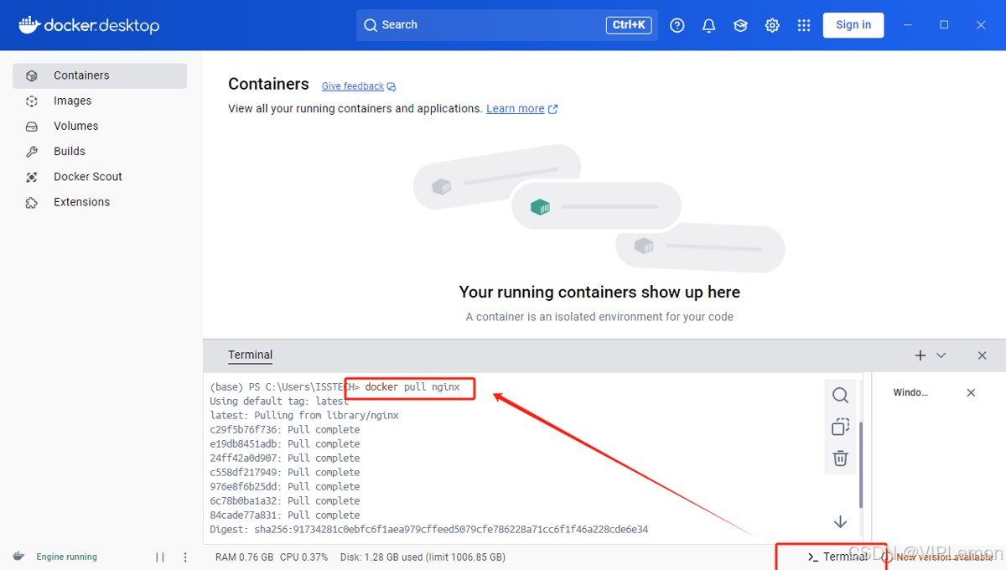The height and width of the screenshot is (570, 1006).
Task: Select the Terminal tab
Action: pyautogui.click(x=251, y=355)
